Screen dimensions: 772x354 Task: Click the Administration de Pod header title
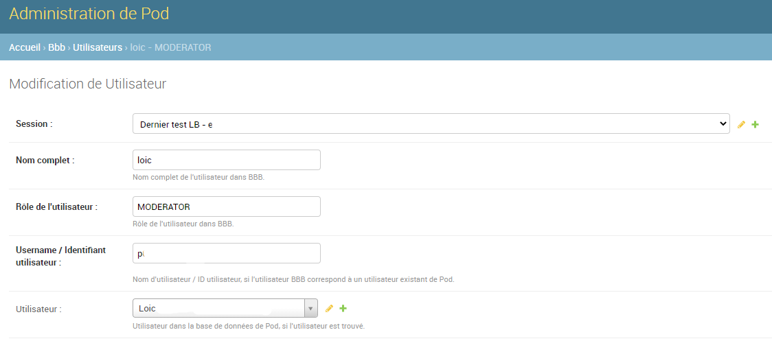pyautogui.click(x=89, y=14)
